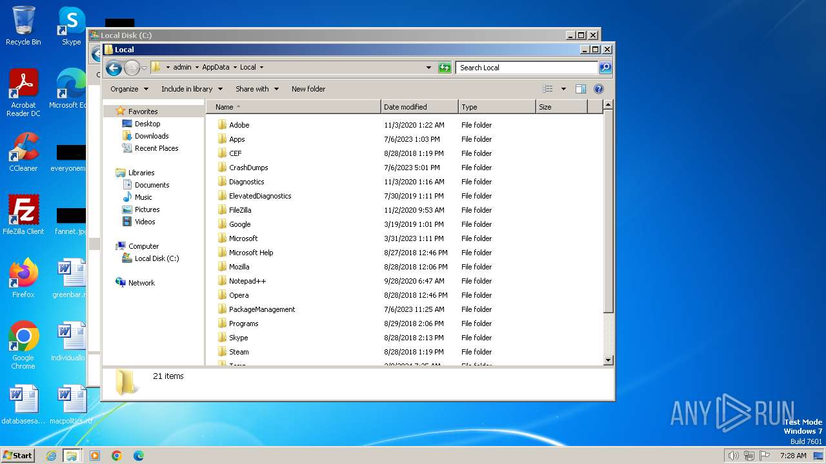Select Music library
The width and height of the screenshot is (826, 464).
(x=143, y=197)
